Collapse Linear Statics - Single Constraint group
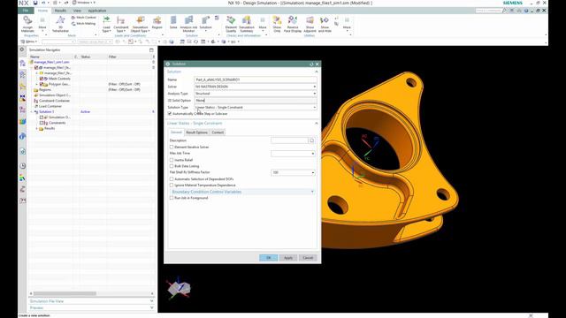Viewport: 566px width, 318px height. coord(241,124)
